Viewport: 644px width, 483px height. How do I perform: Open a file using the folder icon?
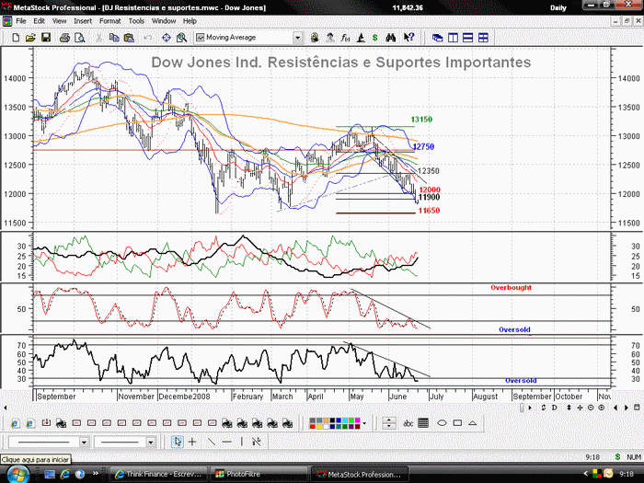click(30, 38)
